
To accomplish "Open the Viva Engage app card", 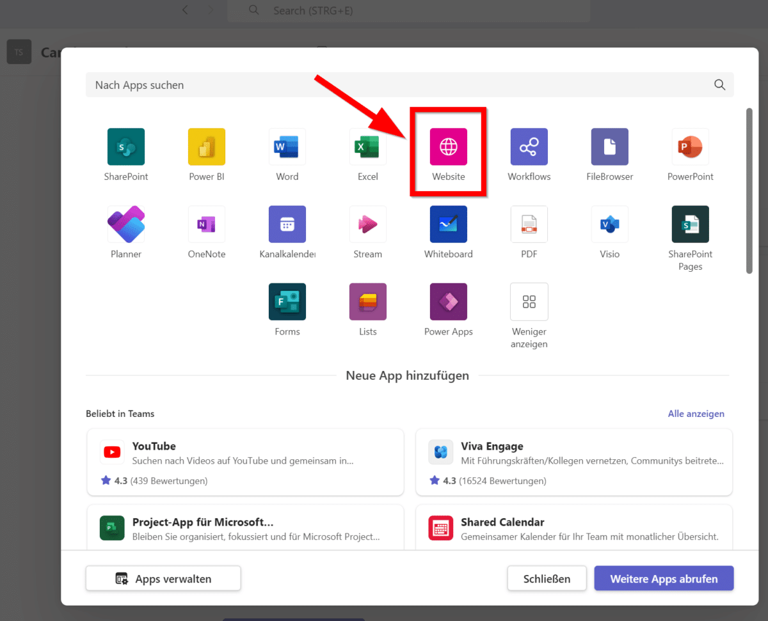I will [574, 462].
